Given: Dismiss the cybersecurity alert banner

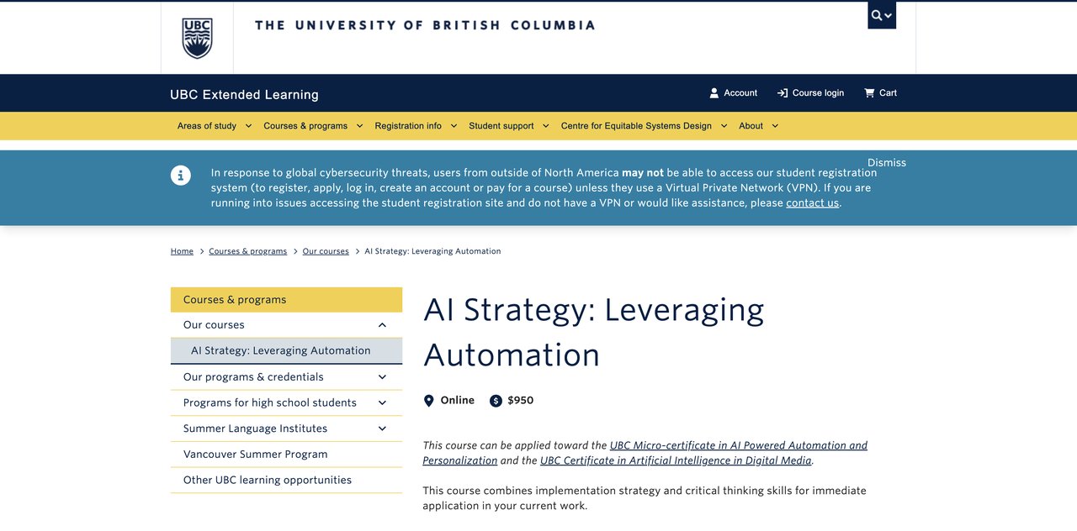Looking at the screenshot, I should [x=887, y=163].
